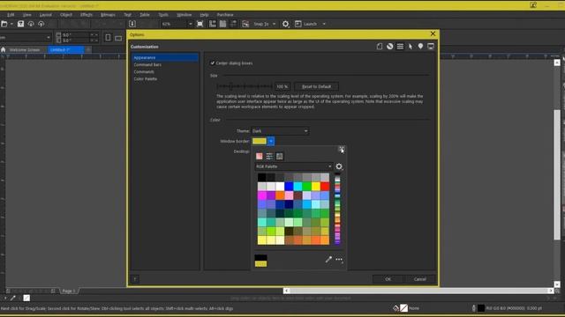Viewport: 565px width, 317px height.
Task: Pick the red swatch in the palette
Action: [325, 186]
